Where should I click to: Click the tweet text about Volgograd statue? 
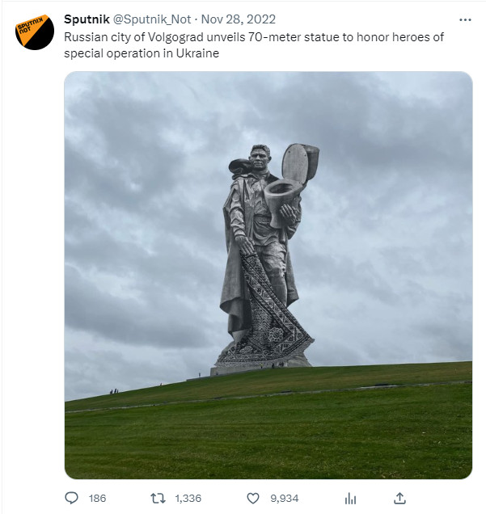click(x=253, y=45)
